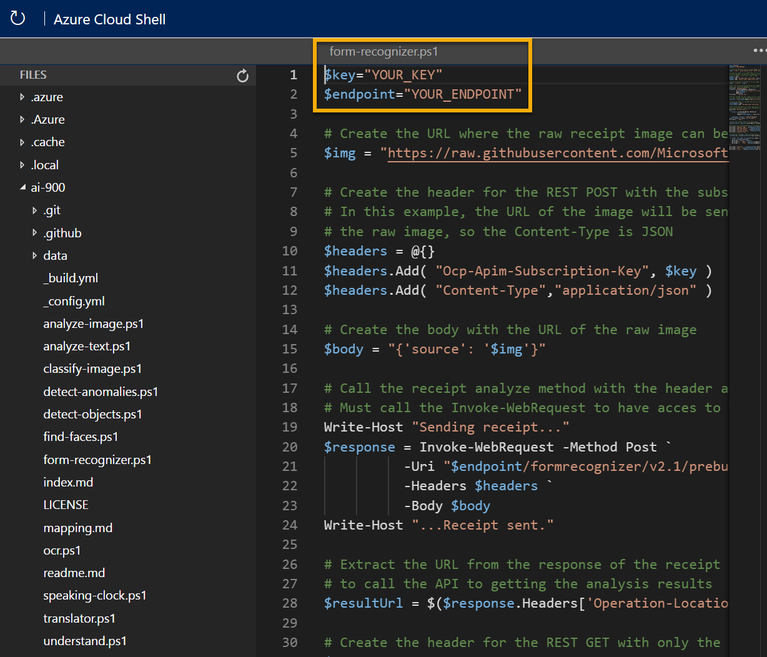This screenshot has width=767, height=657.
Task: Click the form-recognizer.ps1 editor tab
Action: point(384,52)
